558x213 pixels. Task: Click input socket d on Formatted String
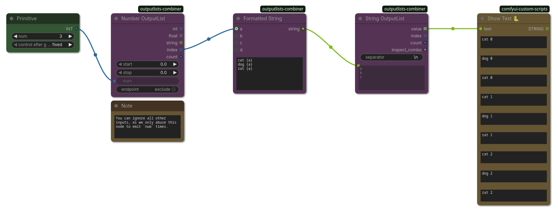point(236,50)
